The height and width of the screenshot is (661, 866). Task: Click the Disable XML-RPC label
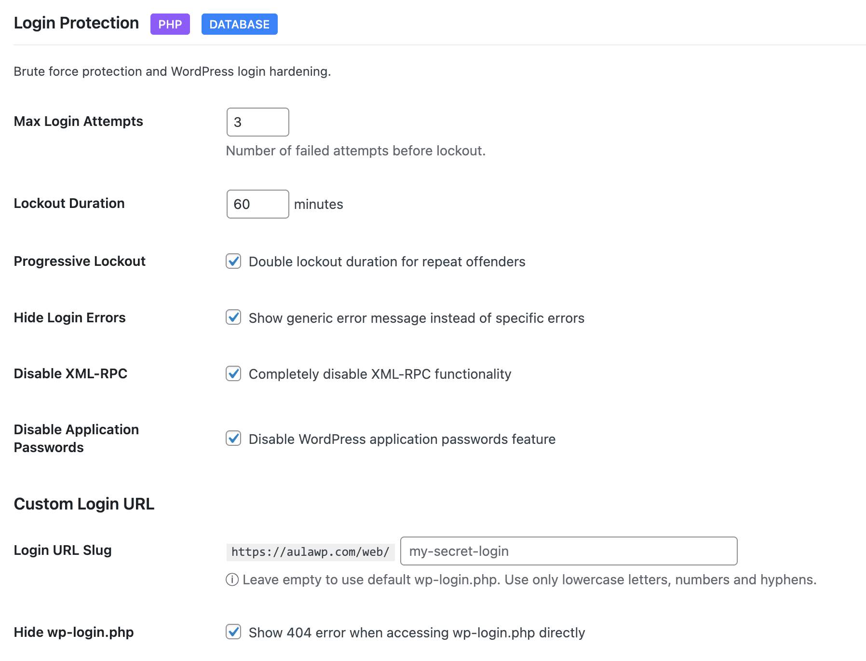(71, 373)
